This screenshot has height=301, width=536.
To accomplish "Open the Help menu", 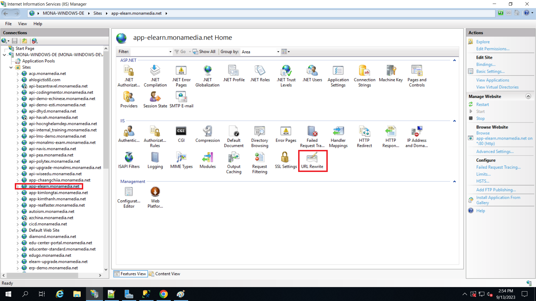I will coord(38,24).
